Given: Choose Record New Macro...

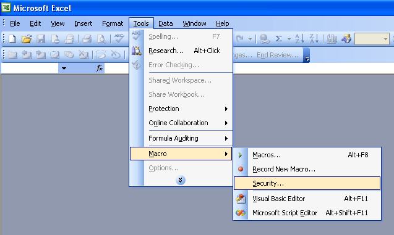Looking at the screenshot, I should click(x=307, y=169).
